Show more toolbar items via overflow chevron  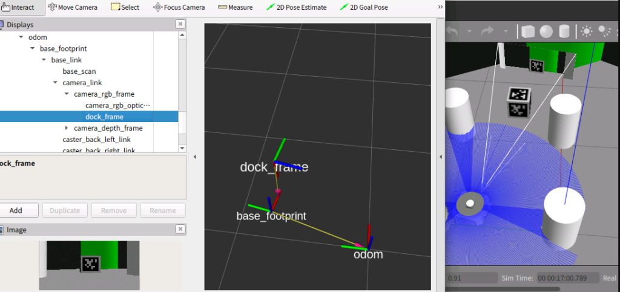440,7
